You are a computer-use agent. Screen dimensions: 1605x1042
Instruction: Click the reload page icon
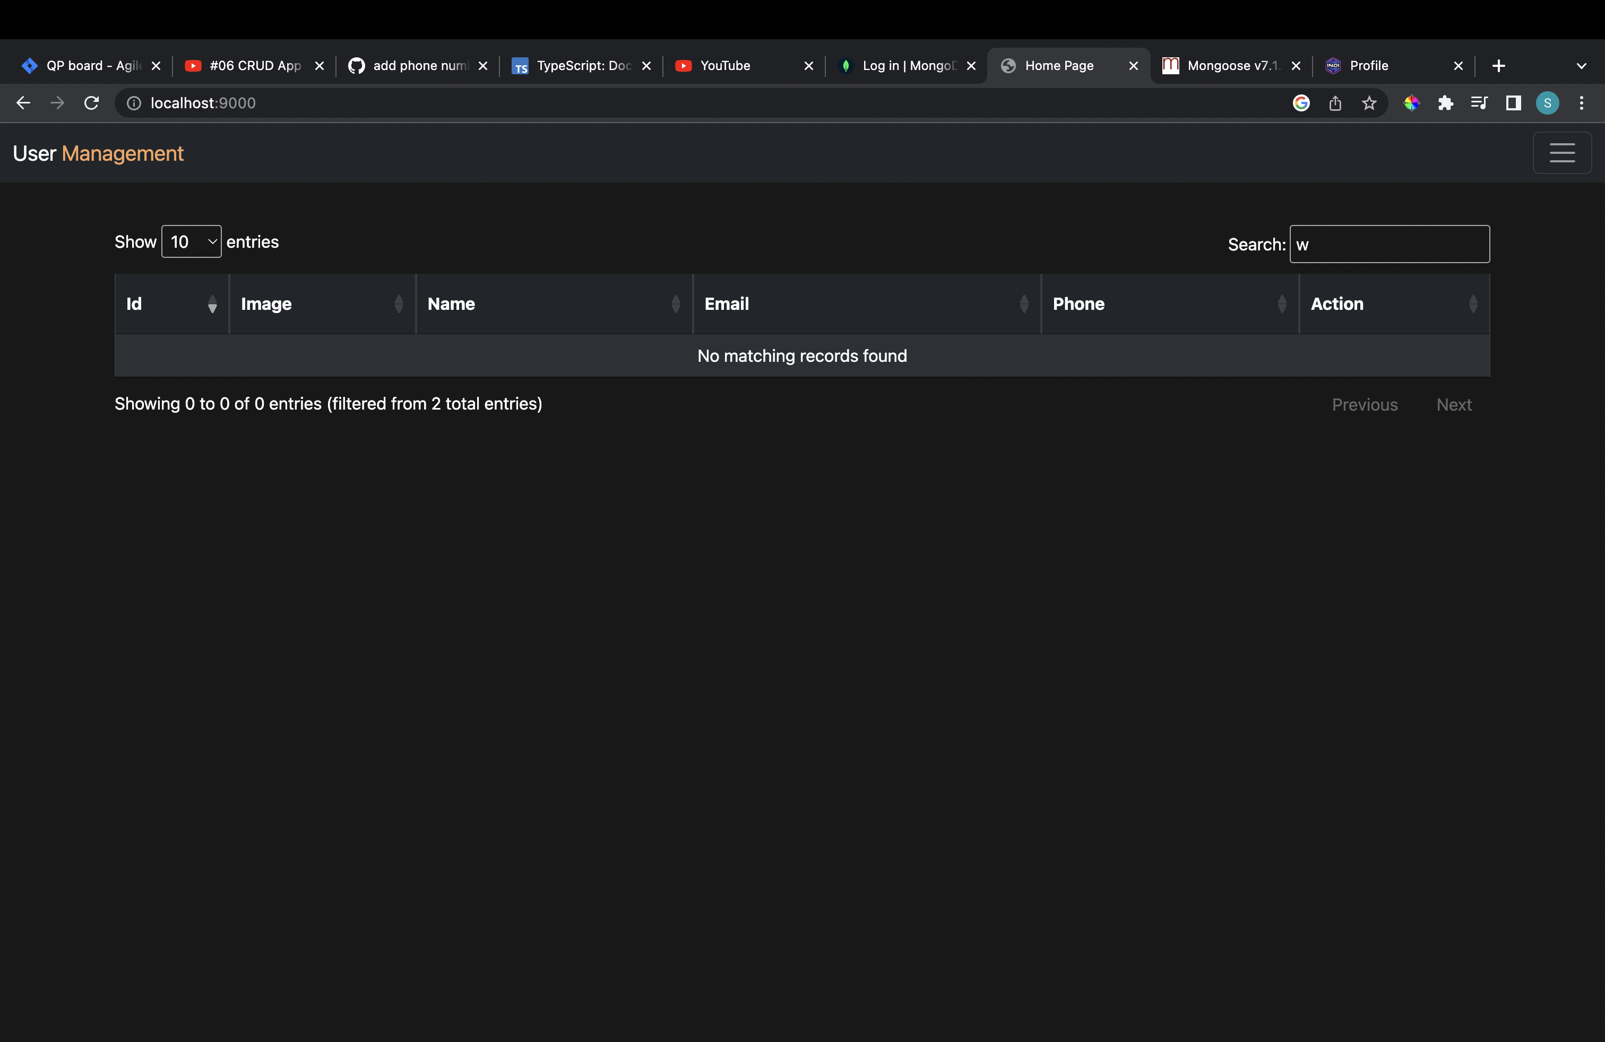[x=92, y=103]
